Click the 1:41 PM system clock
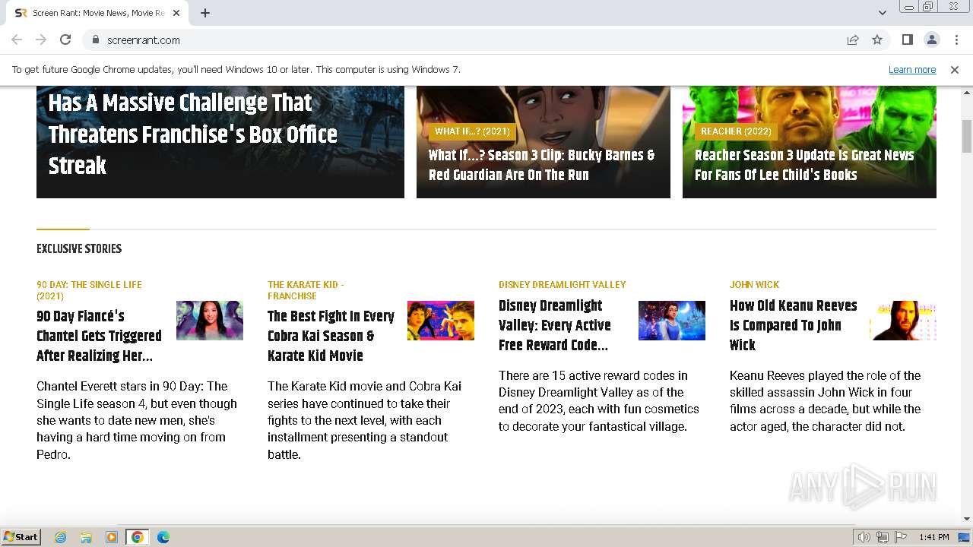 pos(933,537)
